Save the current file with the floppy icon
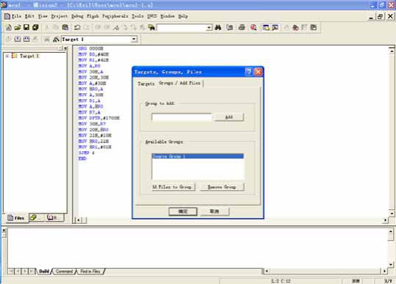The height and width of the screenshot is (284, 396). coord(26,27)
